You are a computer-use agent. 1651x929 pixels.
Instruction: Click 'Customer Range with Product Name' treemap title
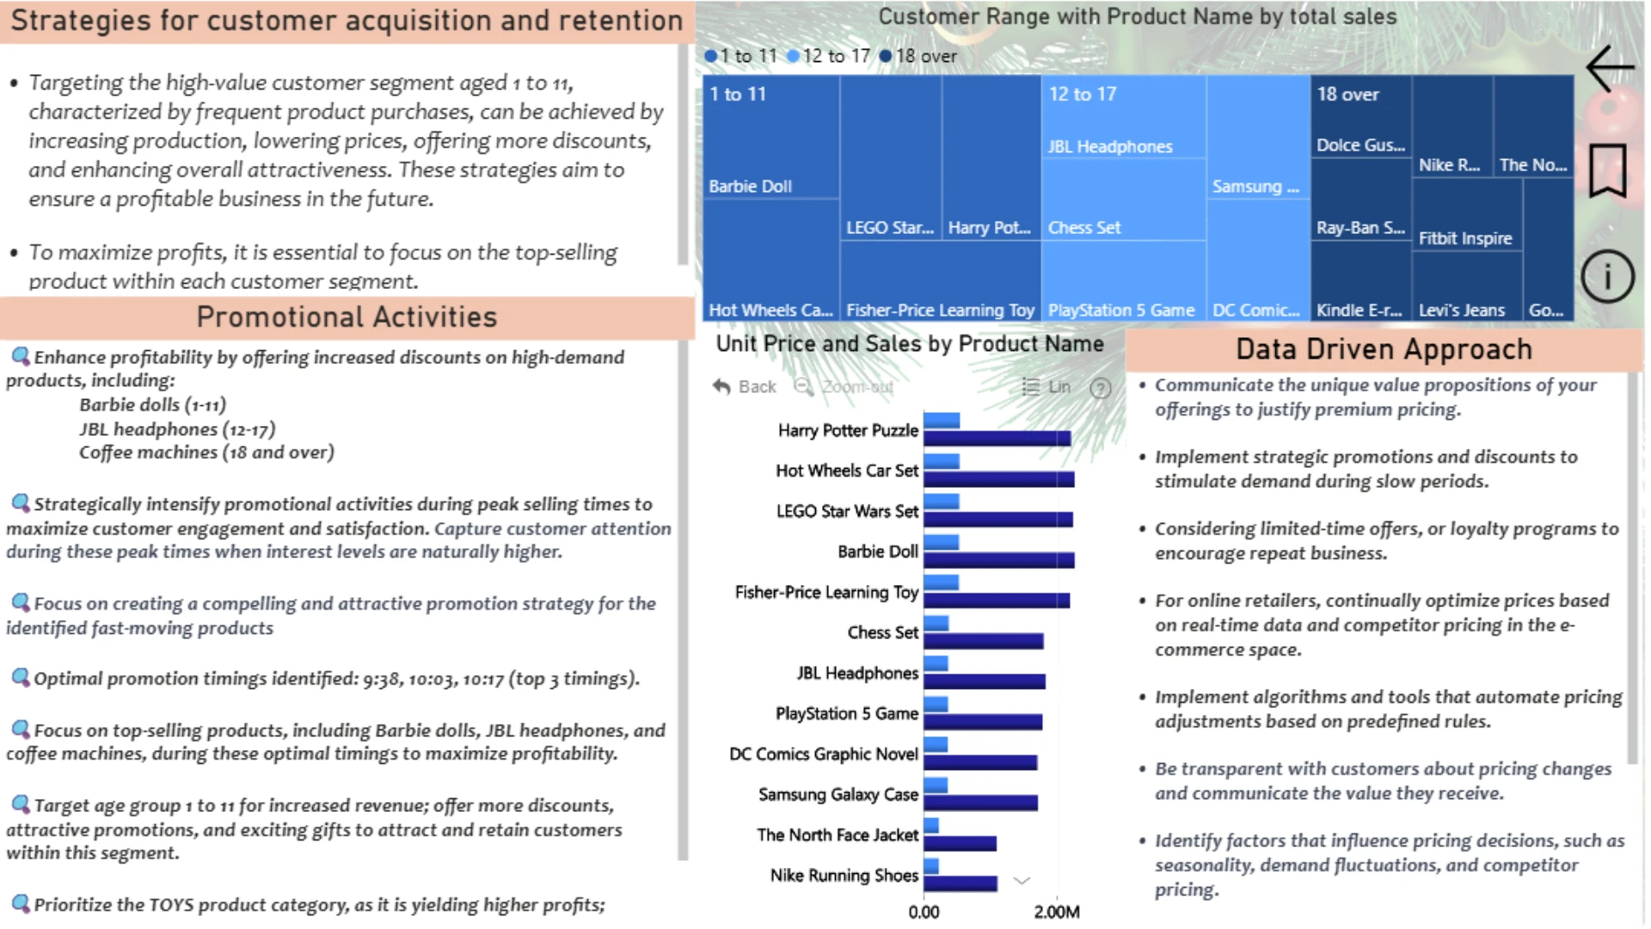[1137, 16]
